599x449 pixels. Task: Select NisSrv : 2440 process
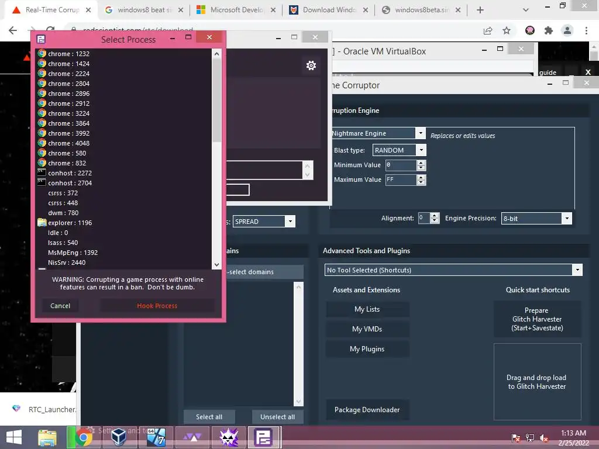click(x=67, y=263)
